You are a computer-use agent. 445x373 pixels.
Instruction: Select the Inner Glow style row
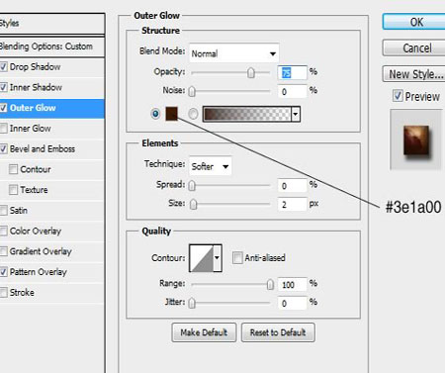coord(52,129)
